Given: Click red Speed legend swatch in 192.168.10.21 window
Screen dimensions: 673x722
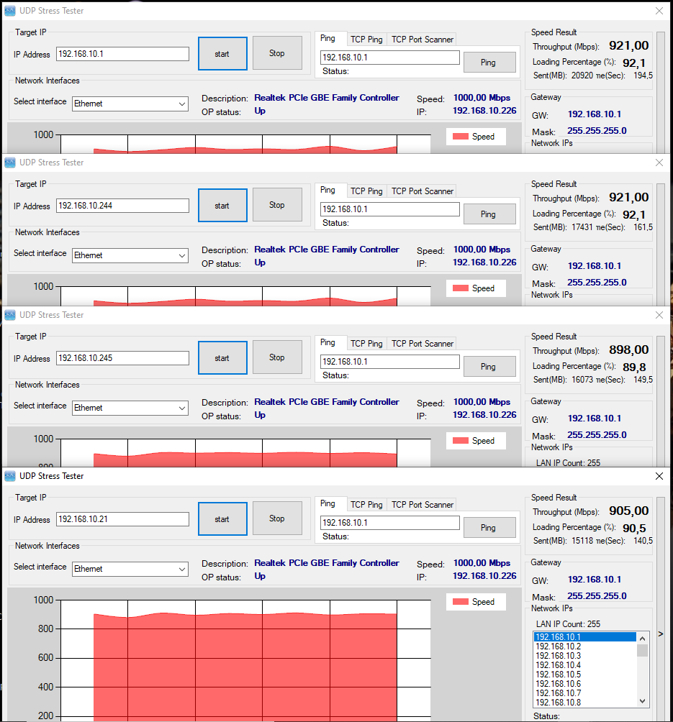Looking at the screenshot, I should click(x=461, y=602).
